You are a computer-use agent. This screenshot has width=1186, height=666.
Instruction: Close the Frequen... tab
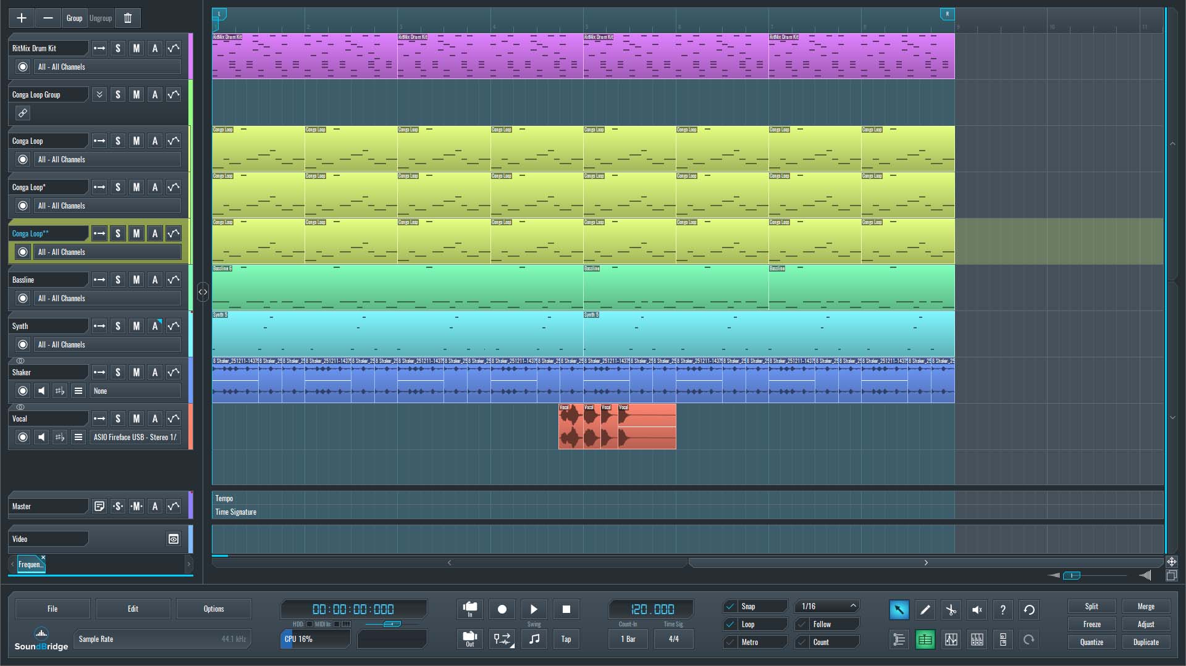coord(43,557)
